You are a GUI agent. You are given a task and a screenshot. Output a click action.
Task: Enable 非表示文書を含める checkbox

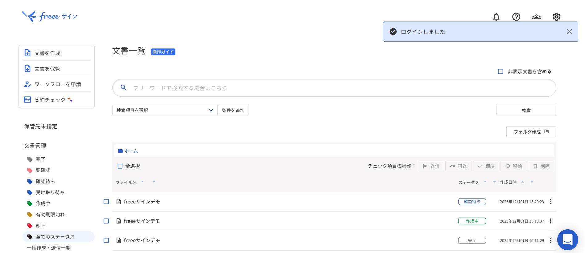tap(501, 71)
